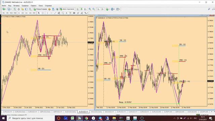
Task: Show hidden system tray icons
Action: coord(174,118)
